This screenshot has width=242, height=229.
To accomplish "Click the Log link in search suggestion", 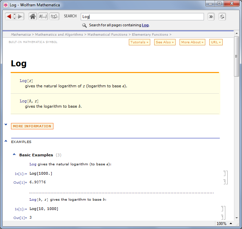I will point(145,25).
